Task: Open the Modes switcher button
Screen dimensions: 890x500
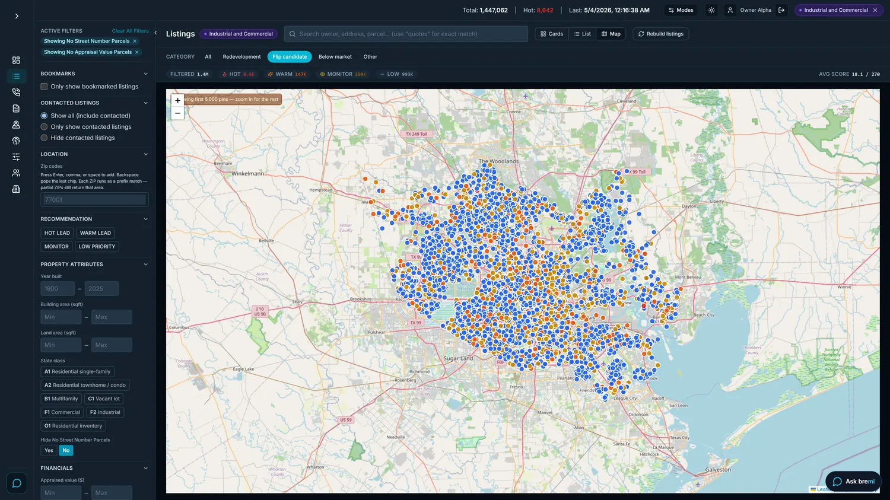Action: [x=681, y=10]
